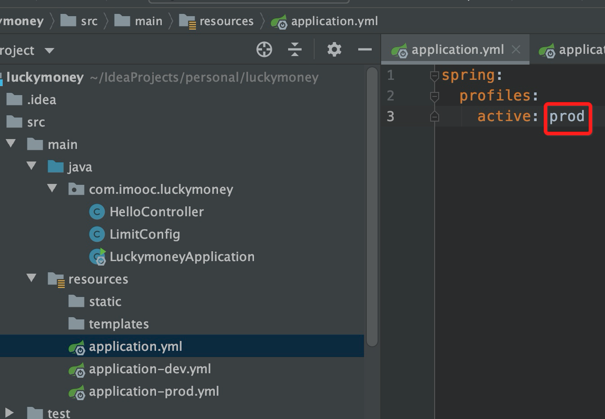Click the Project panel title
Screen dimensions: 605x419
point(17,50)
